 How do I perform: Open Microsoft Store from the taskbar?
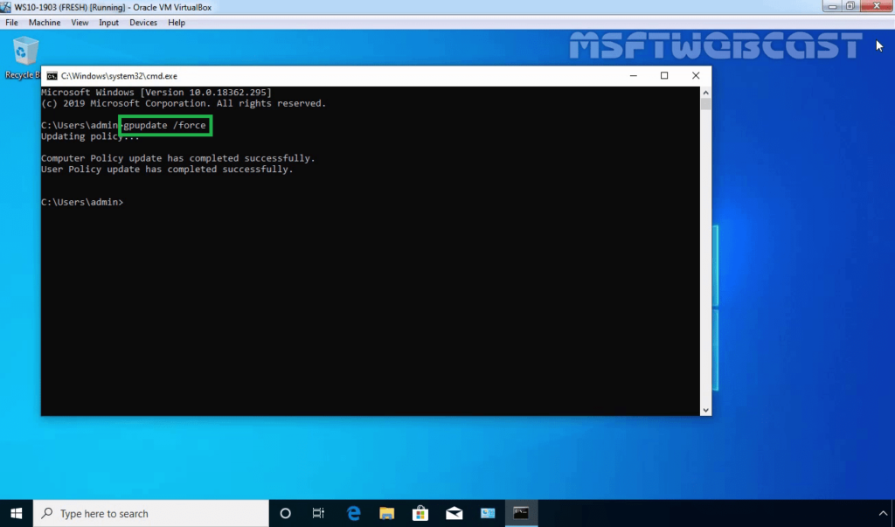coord(420,513)
